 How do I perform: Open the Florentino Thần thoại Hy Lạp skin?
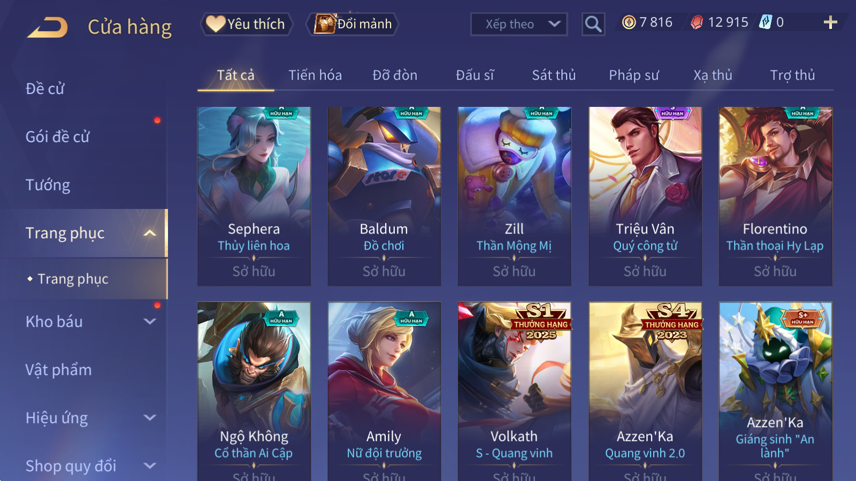coord(775,196)
